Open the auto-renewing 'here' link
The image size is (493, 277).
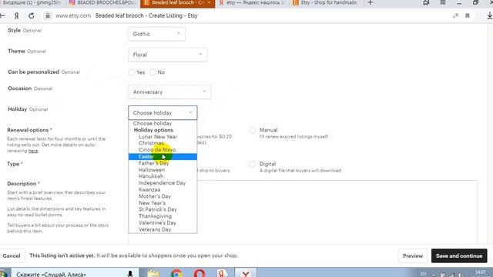tap(33, 151)
